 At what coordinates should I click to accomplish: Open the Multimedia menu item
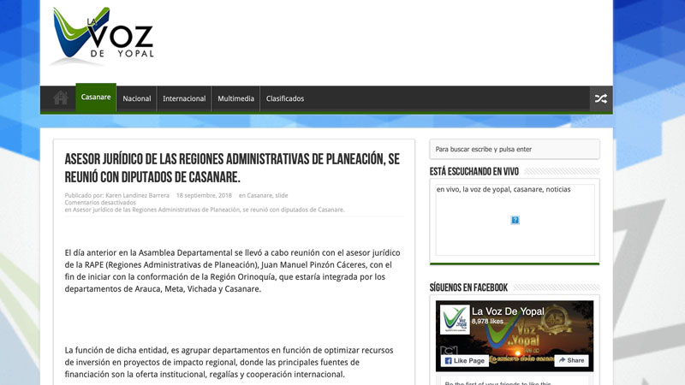coord(235,98)
